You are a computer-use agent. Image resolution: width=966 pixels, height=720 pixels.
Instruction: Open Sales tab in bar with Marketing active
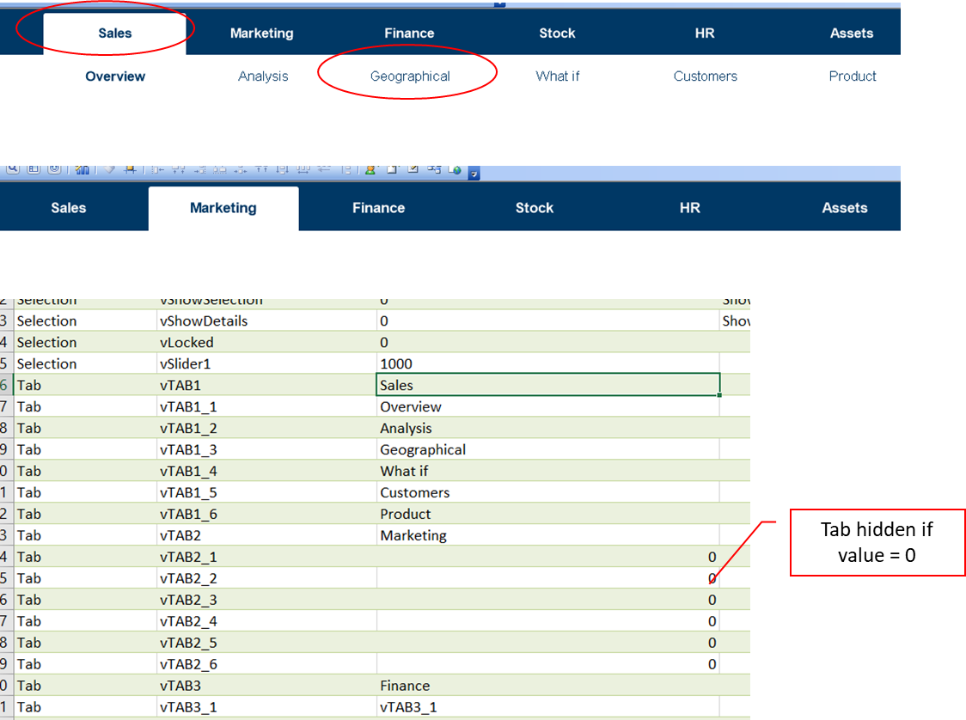click(x=69, y=208)
